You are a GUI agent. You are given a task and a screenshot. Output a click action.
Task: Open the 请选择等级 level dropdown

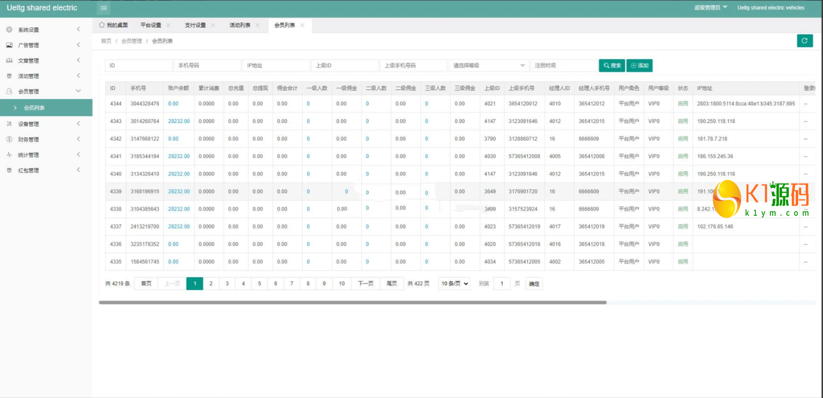pos(489,66)
